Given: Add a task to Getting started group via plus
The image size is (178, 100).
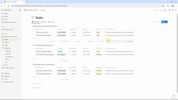Looking at the screenshot, I should tap(64, 26).
